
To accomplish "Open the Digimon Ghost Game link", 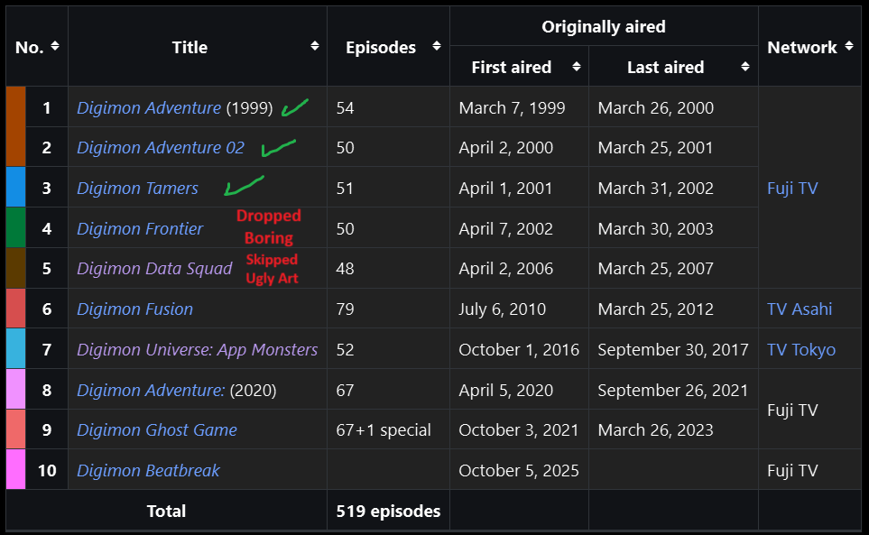I will [157, 429].
